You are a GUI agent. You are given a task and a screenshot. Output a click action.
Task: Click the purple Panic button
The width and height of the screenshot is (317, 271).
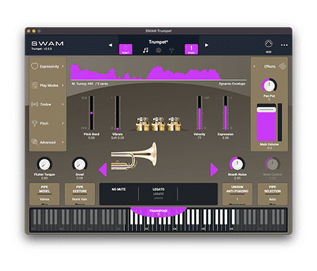tap(191, 49)
